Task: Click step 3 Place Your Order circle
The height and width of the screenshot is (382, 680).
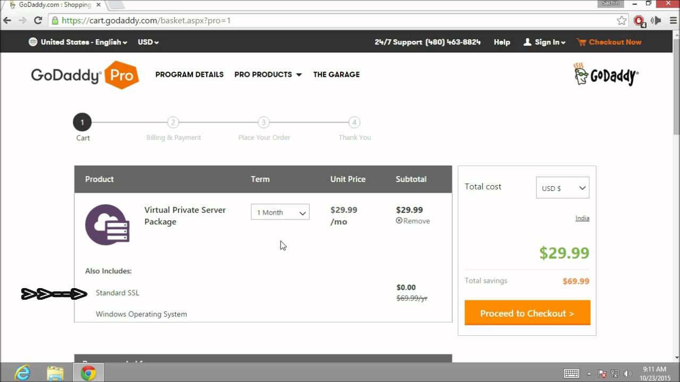Action: click(263, 123)
